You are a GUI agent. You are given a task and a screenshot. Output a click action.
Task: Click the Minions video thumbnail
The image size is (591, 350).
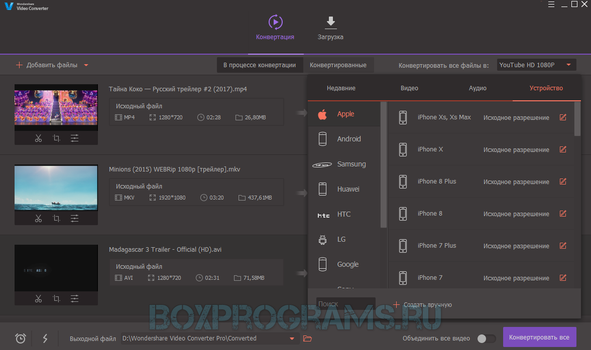coord(56,188)
